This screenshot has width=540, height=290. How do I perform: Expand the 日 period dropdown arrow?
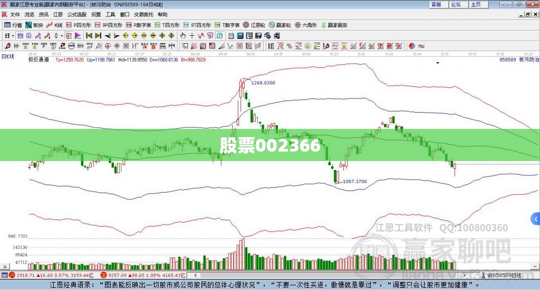pyautogui.click(x=13, y=36)
